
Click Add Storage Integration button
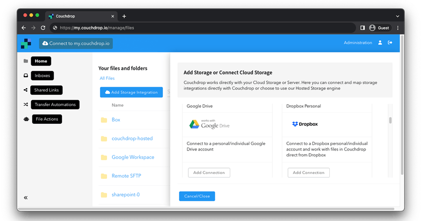131,92
